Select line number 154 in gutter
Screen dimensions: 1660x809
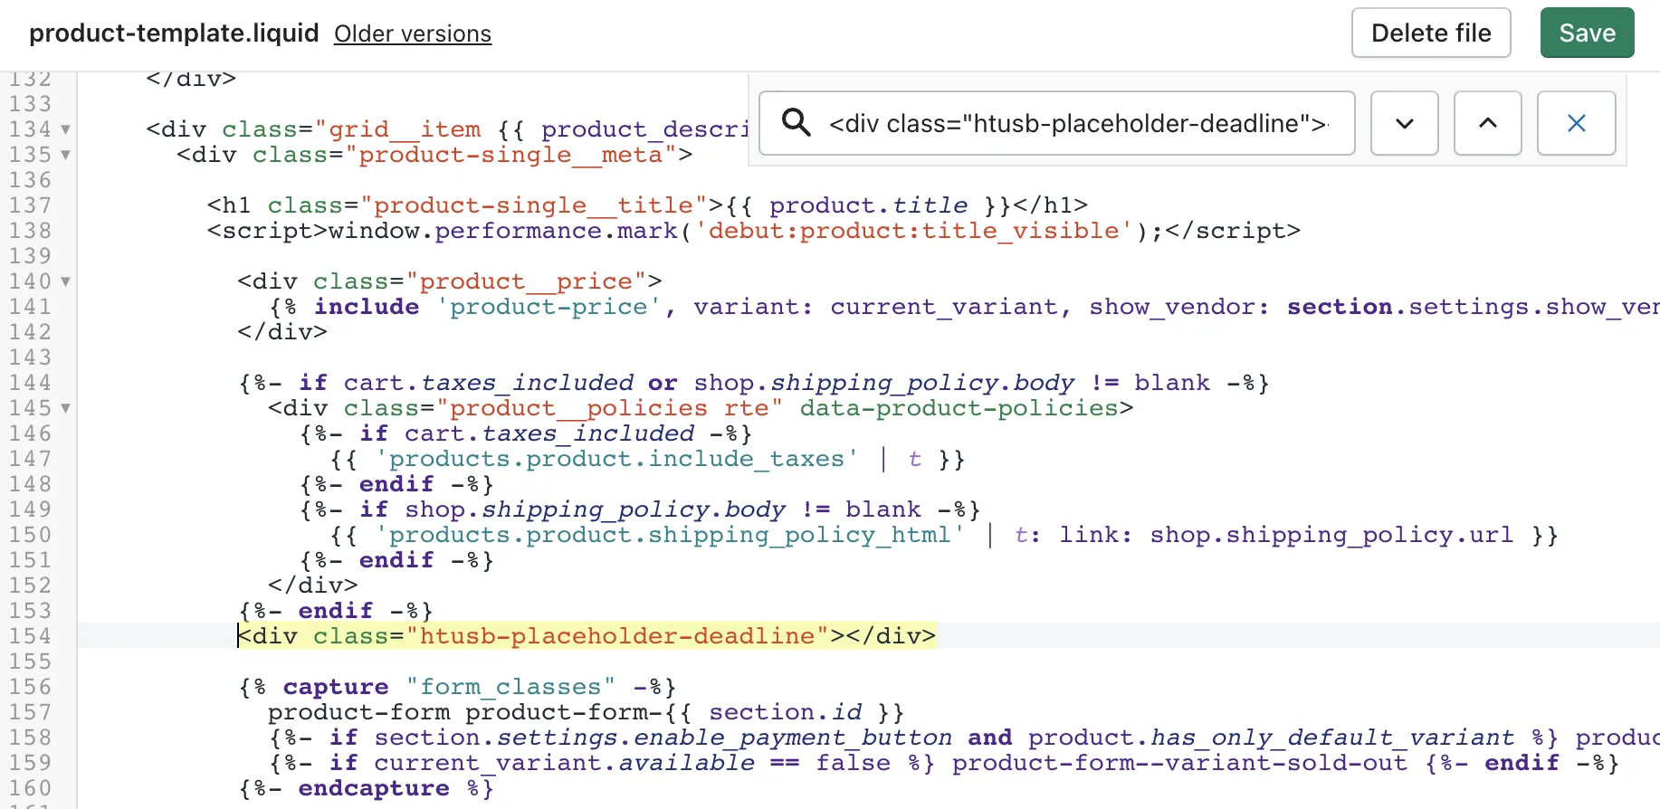click(x=30, y=636)
